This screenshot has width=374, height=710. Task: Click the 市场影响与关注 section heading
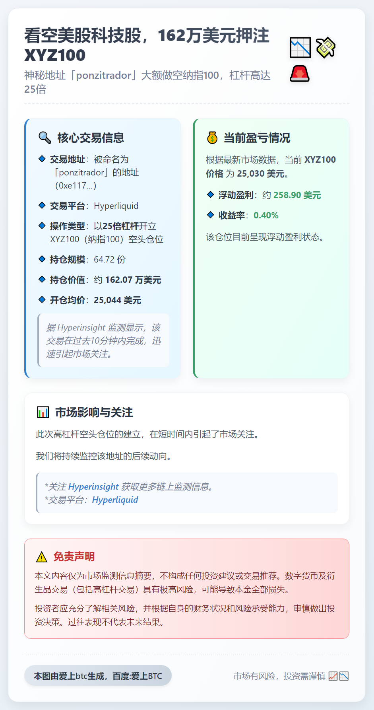click(94, 412)
